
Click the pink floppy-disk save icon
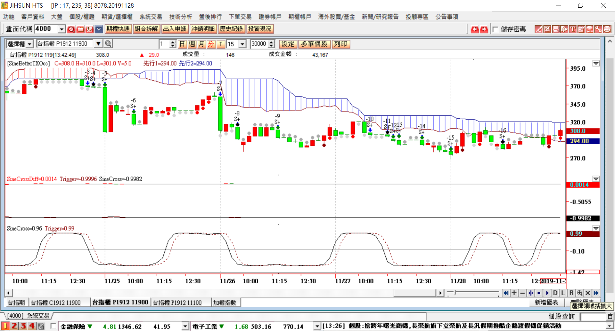556,29
